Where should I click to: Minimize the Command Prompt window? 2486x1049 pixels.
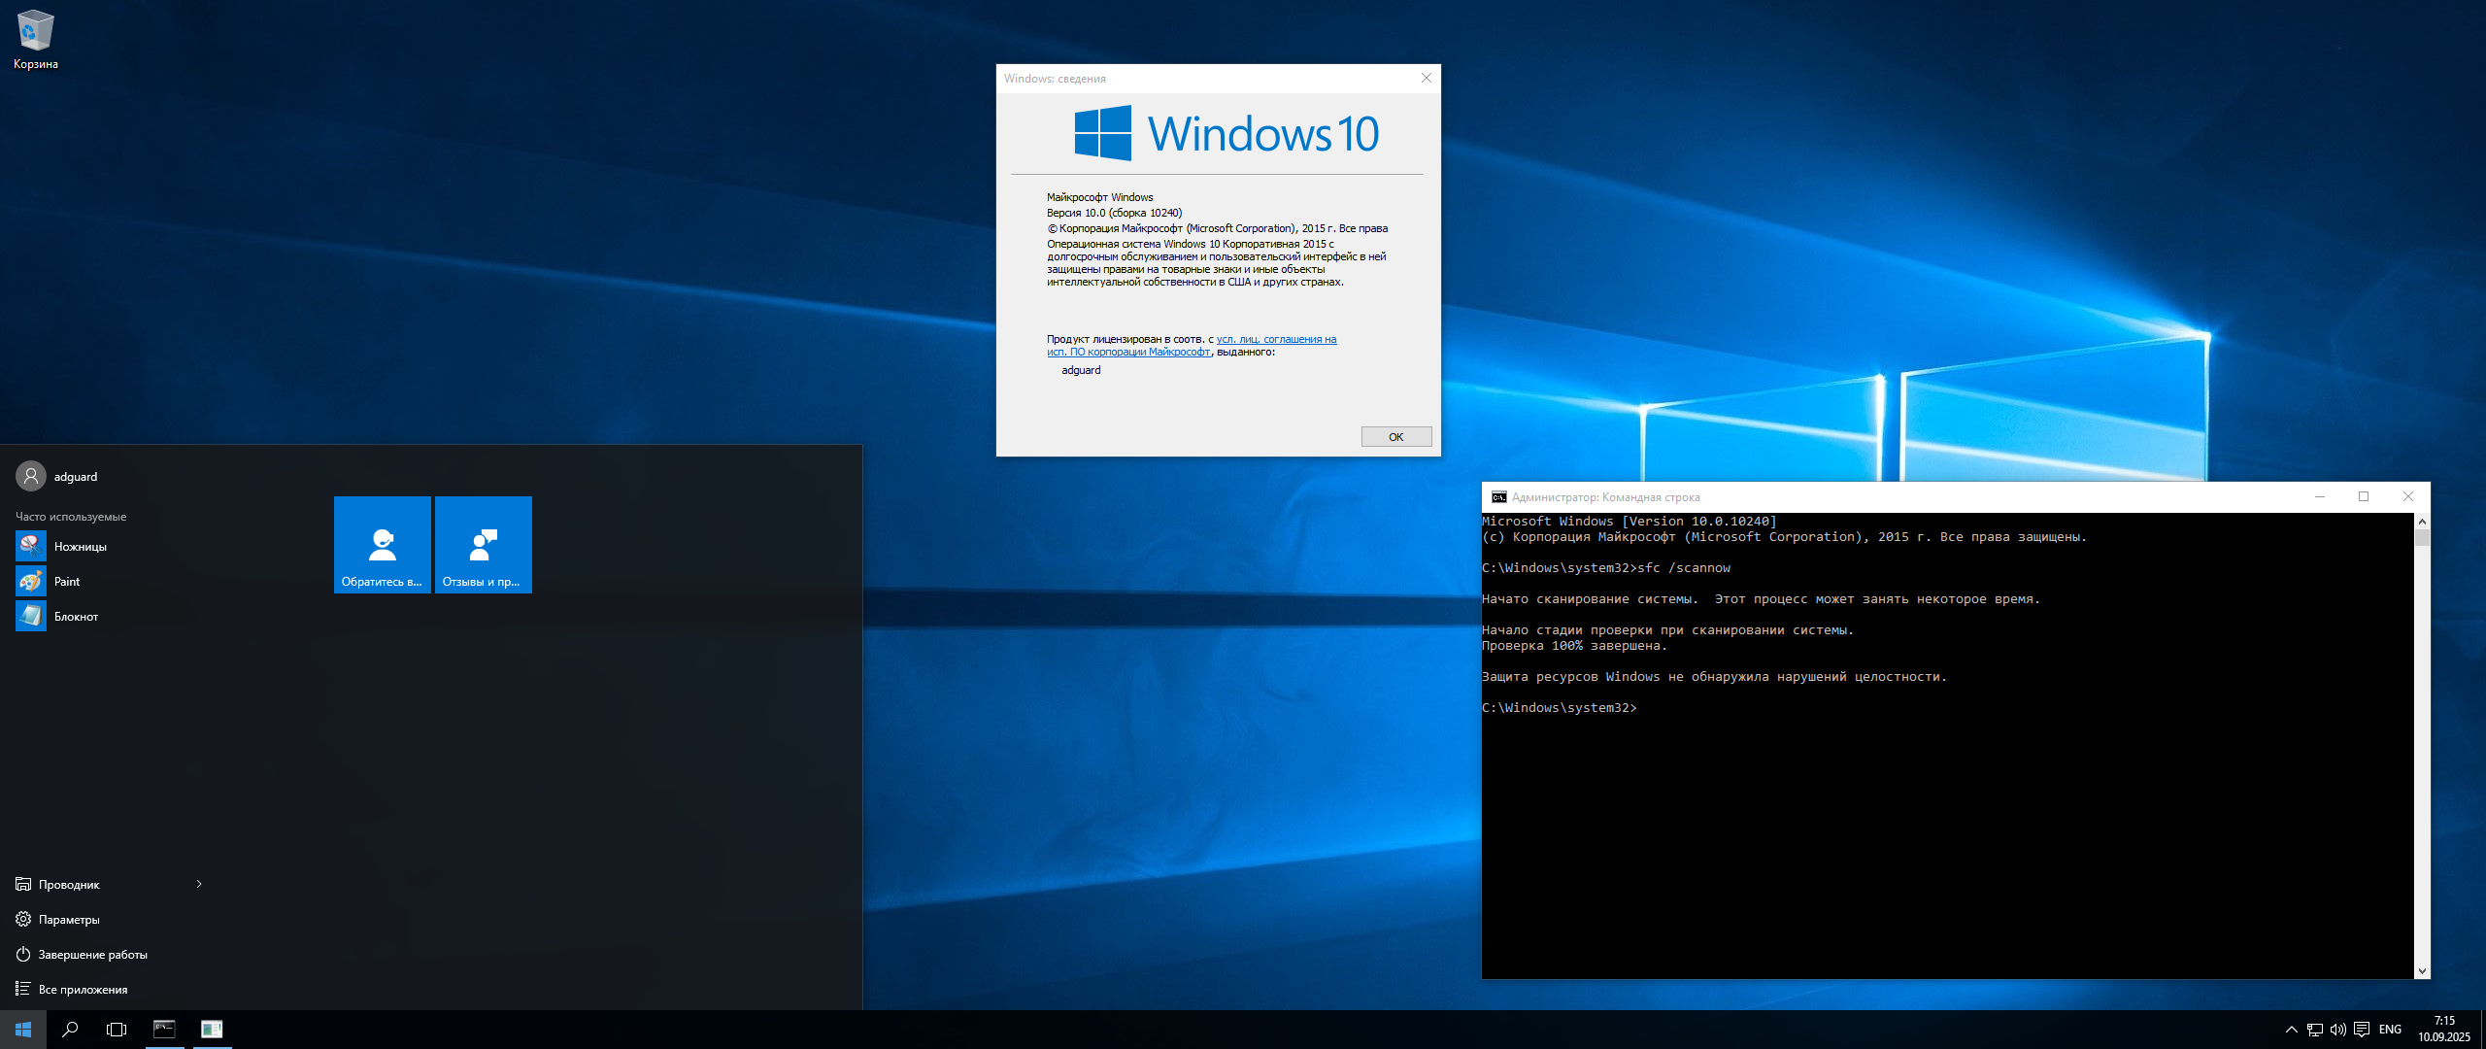coord(2320,497)
